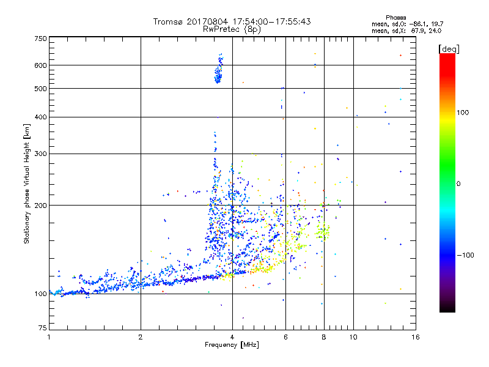Click the y-axis '300' tick label
This screenshot has width=489, height=367.
click(x=40, y=154)
